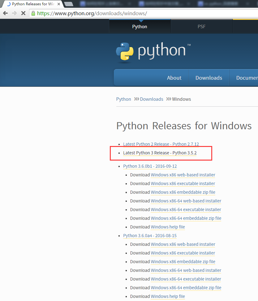Click the Downloads breadcrumb link
This screenshot has height=301, width=258.
(x=151, y=99)
